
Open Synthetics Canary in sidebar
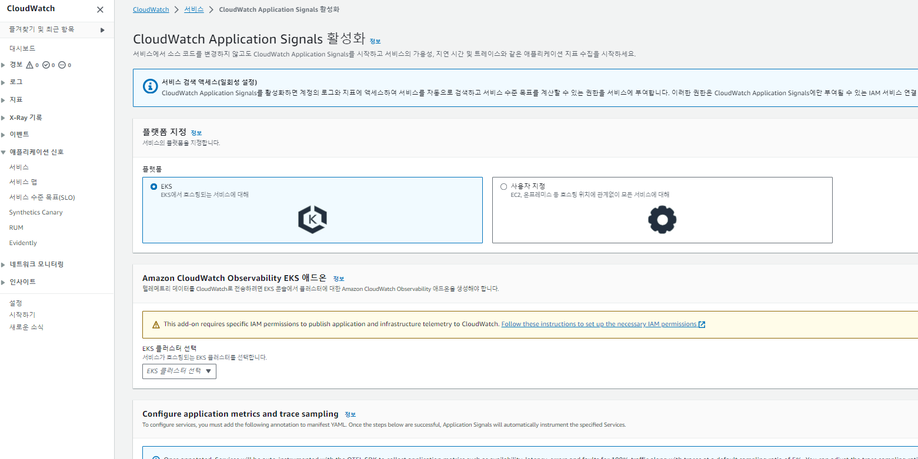(36, 212)
